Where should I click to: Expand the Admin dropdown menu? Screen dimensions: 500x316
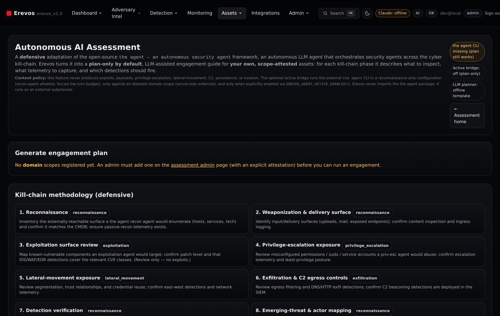click(x=299, y=13)
